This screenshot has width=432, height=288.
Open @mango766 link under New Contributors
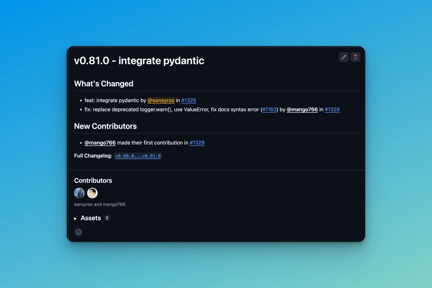(100, 143)
